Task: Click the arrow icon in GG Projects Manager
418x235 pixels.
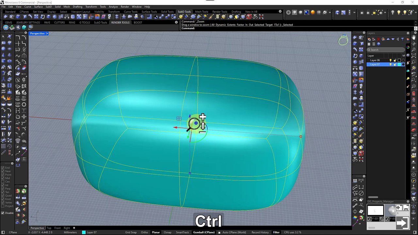Action: click(x=402, y=223)
